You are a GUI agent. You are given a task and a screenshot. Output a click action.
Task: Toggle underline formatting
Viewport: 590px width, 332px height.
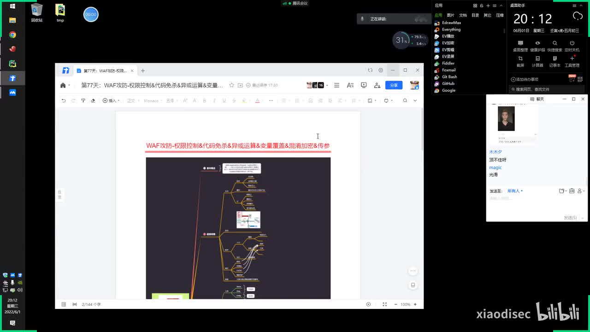pos(224,101)
